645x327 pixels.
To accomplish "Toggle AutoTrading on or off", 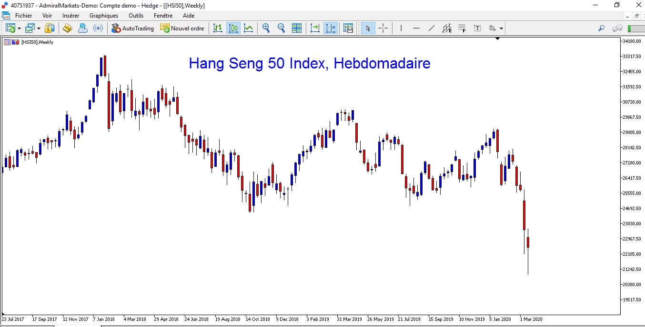I will pos(133,28).
